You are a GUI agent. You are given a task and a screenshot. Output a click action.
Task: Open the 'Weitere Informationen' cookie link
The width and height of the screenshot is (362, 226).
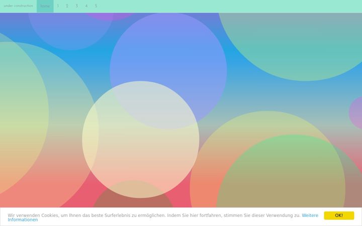[x=310, y=215]
